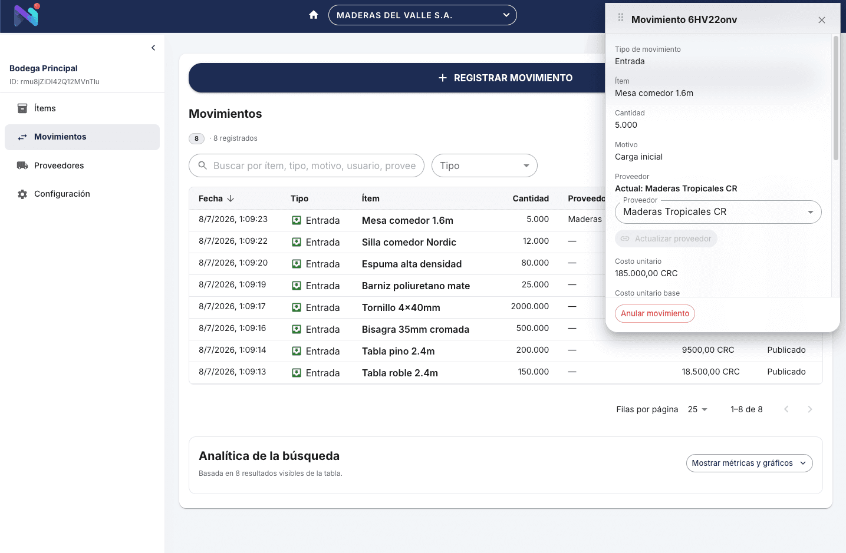Click the 185.000,00 CRC unit cost value
Viewport: 846px width, 553px height.
pos(646,273)
